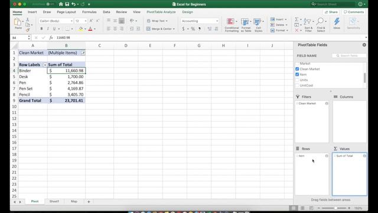Apply red font color
Image resolution: width=378 pixels, height=213 pixels.
coord(90,29)
